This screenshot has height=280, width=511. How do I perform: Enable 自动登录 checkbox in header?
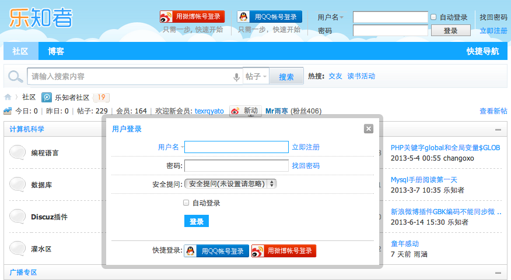tap(433, 17)
